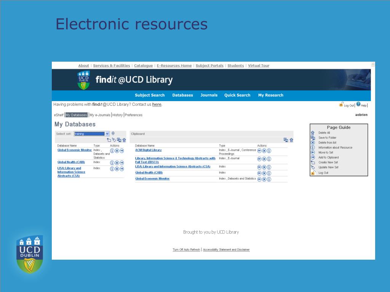This screenshot has height=292, width=390.
Task: Select the My Databases tab
Action: click(x=76, y=115)
